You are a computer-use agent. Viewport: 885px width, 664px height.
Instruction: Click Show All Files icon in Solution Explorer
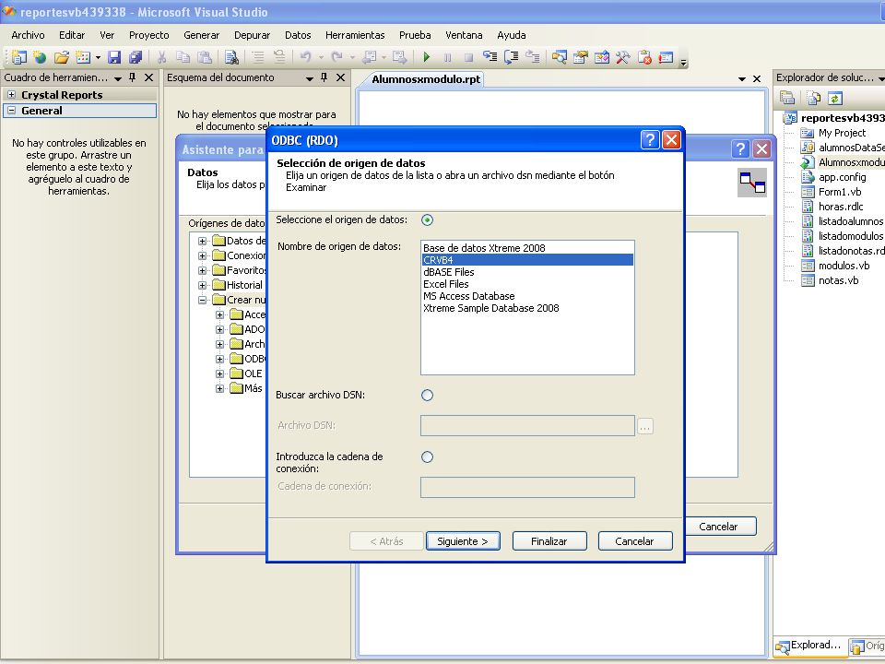coord(813,98)
